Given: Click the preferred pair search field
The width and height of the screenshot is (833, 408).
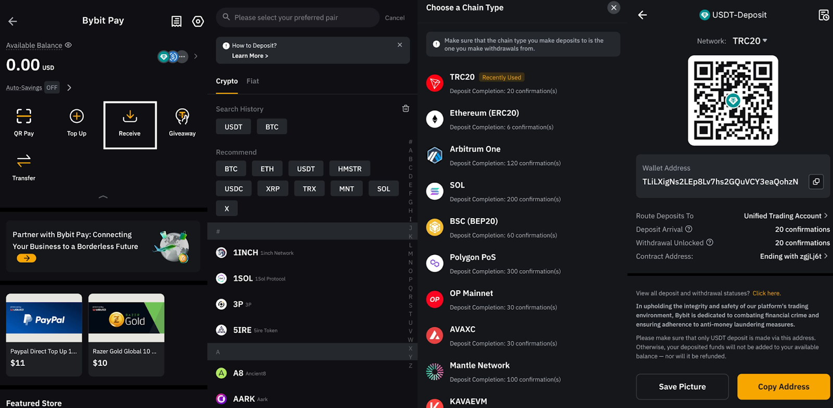Looking at the screenshot, I should [297, 17].
